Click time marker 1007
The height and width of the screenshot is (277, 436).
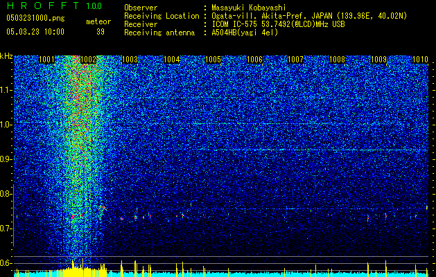[x=295, y=60]
